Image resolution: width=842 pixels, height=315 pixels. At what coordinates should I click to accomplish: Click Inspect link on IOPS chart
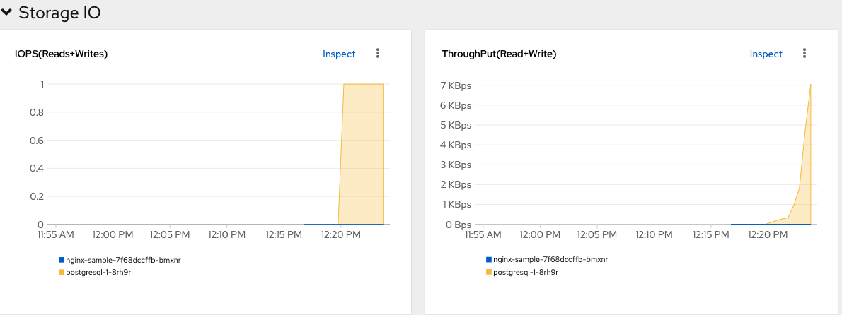pyautogui.click(x=339, y=54)
